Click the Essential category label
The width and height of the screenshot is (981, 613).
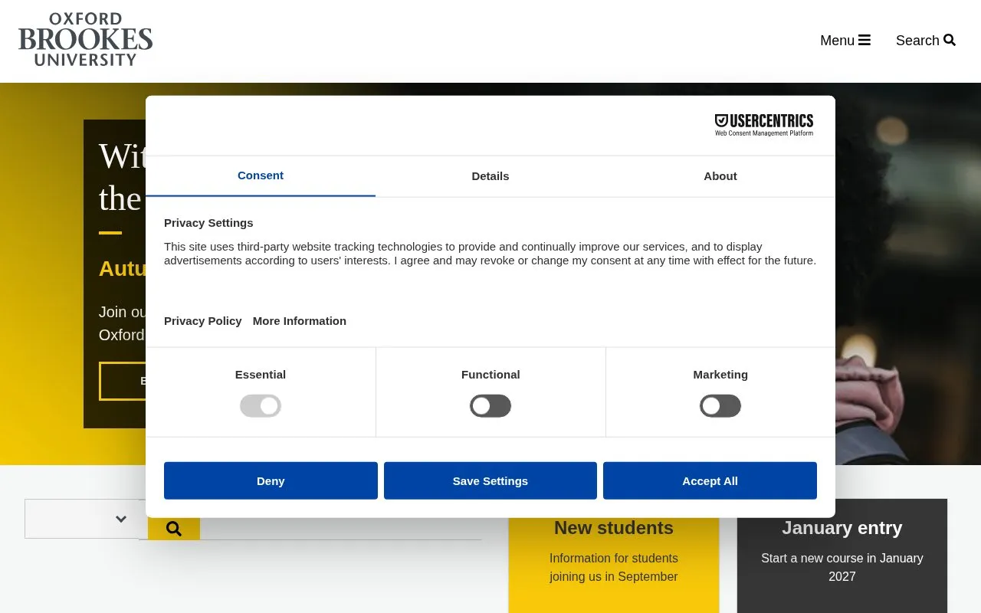[261, 375]
